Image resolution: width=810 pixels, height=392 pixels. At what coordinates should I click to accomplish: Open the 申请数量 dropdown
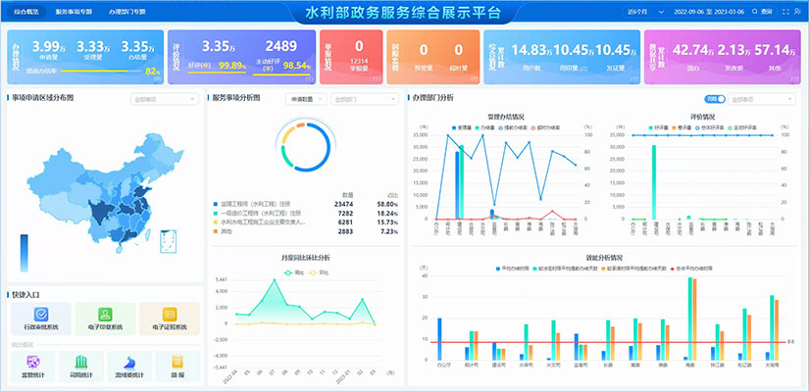(306, 99)
